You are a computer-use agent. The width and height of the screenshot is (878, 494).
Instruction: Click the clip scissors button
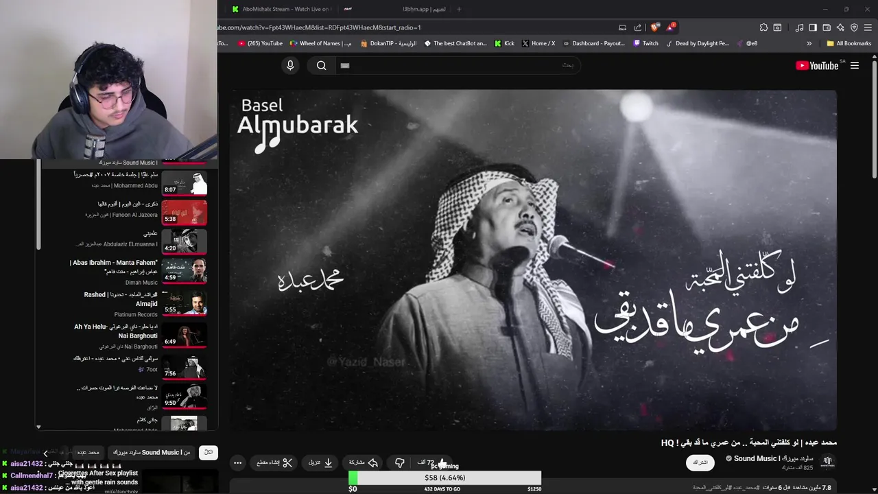click(274, 462)
